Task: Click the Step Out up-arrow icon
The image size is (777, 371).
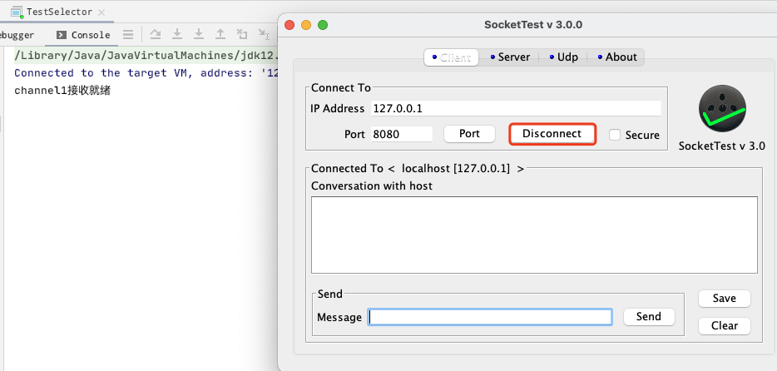Action: [x=220, y=34]
